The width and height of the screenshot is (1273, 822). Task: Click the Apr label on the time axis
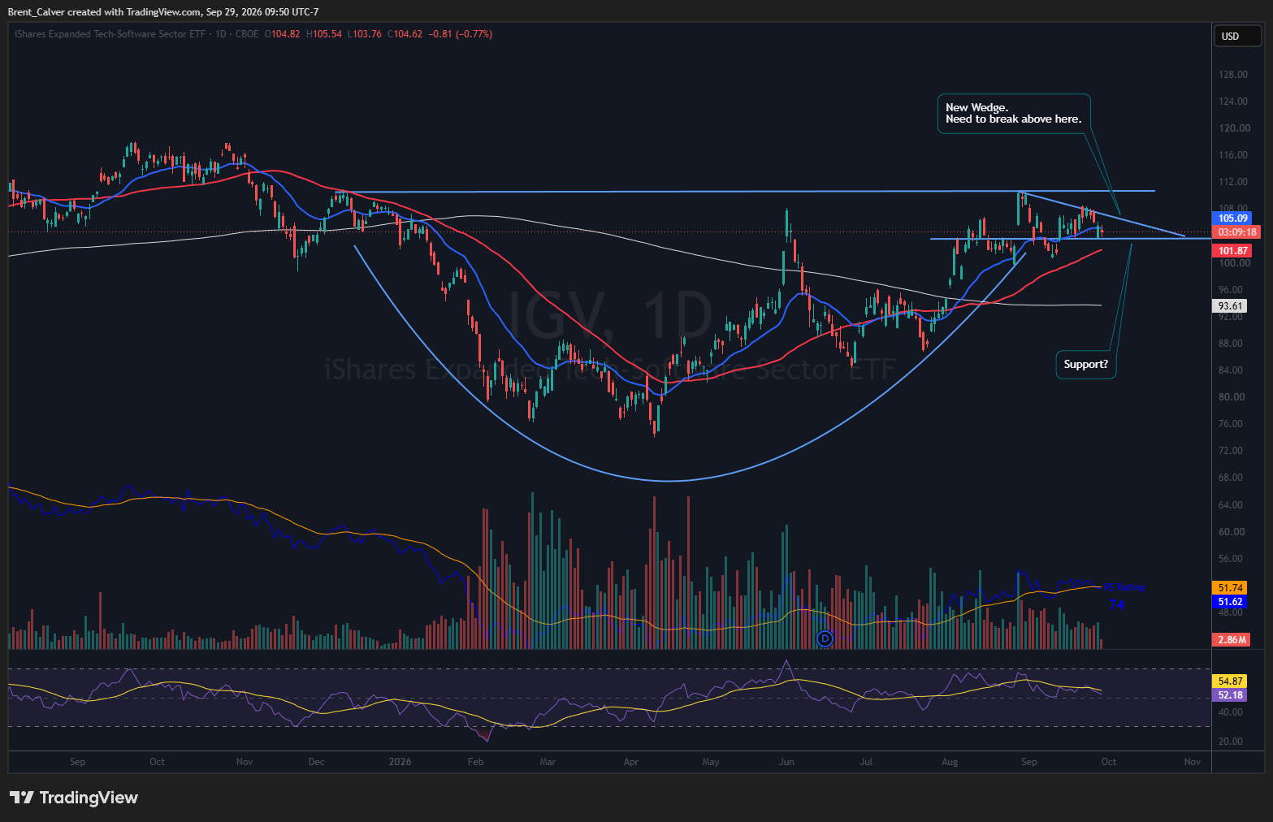click(x=631, y=762)
